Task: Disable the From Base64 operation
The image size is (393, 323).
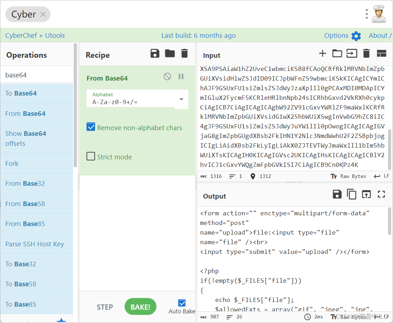Action: tap(167, 76)
